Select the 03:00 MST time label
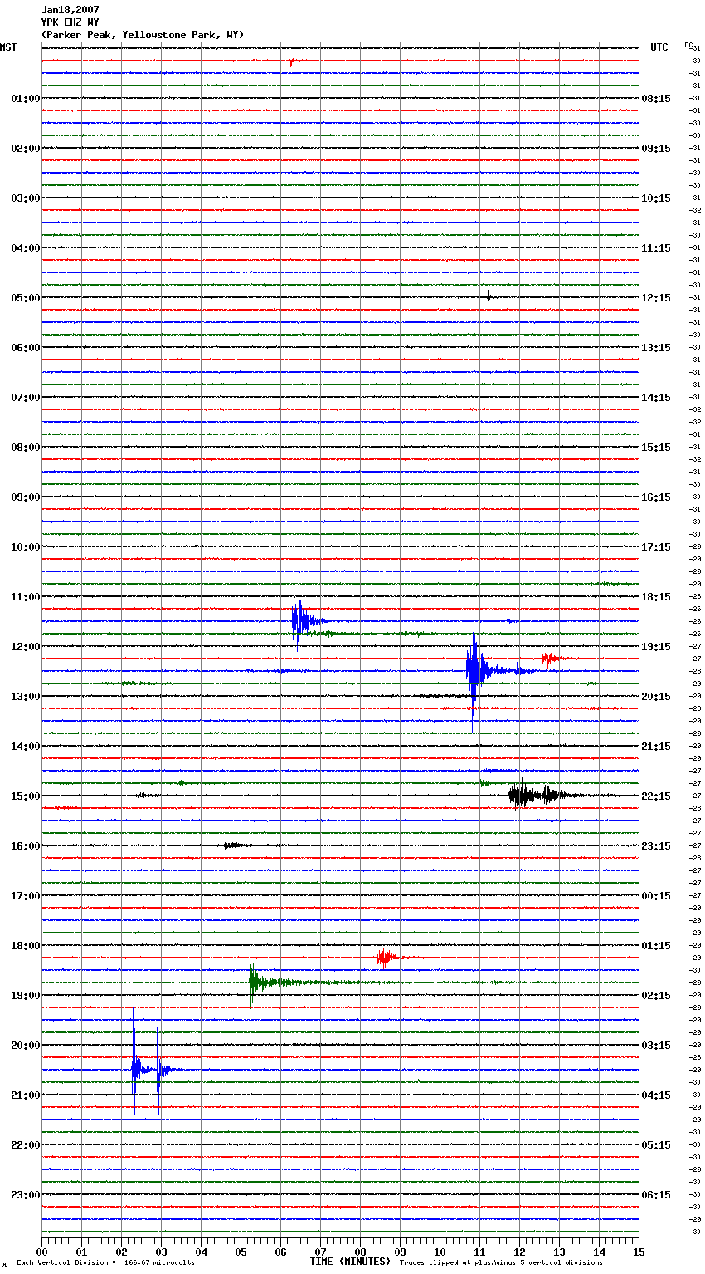 click(x=26, y=198)
